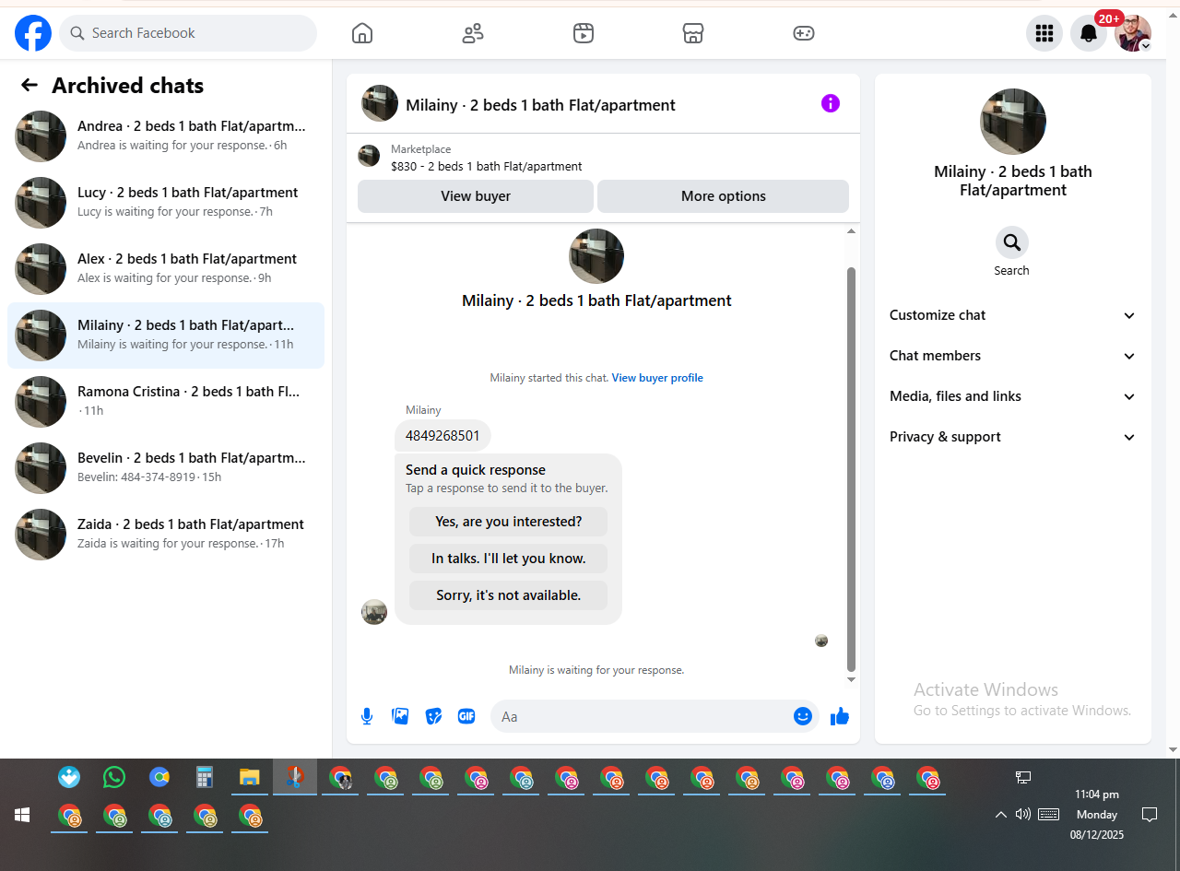Open the account profile picture menu

(1133, 33)
